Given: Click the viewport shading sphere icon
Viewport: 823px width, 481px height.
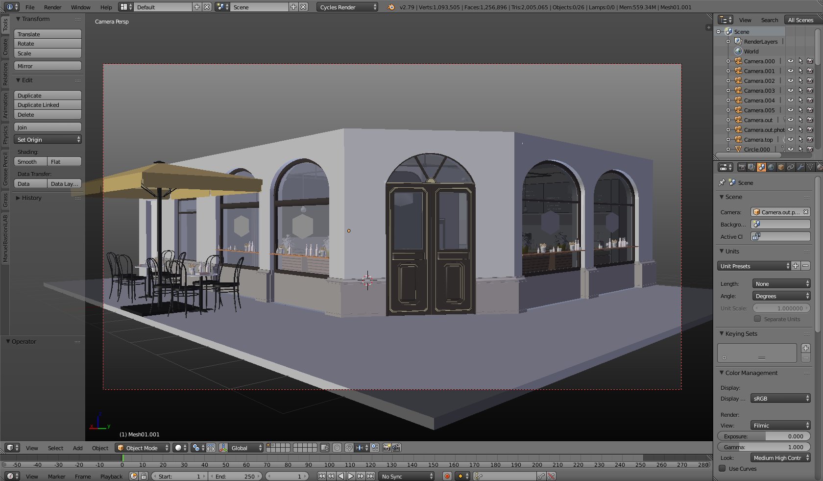Looking at the screenshot, I should click(x=181, y=448).
